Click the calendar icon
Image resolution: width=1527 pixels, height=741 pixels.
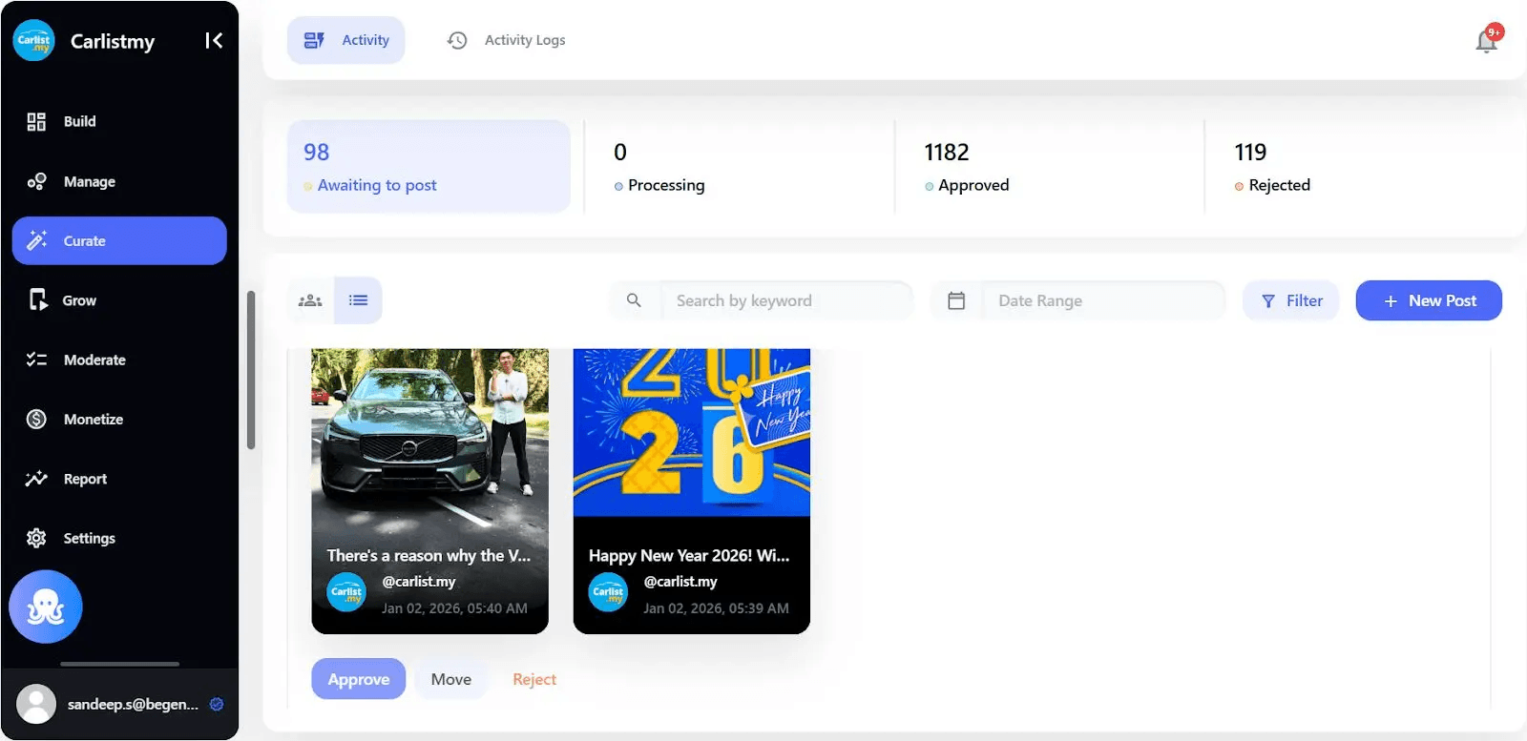[x=956, y=300]
